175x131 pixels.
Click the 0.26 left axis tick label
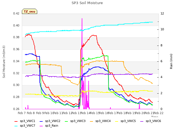click(16, 109)
